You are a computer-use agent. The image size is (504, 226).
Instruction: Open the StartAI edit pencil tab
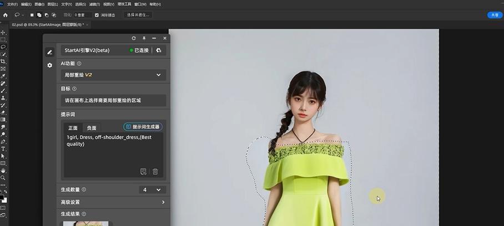point(49,52)
